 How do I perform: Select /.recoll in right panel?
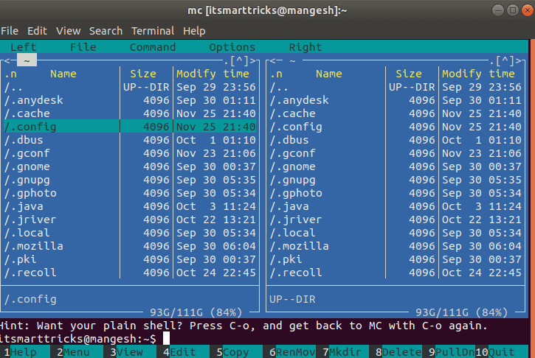396,273
